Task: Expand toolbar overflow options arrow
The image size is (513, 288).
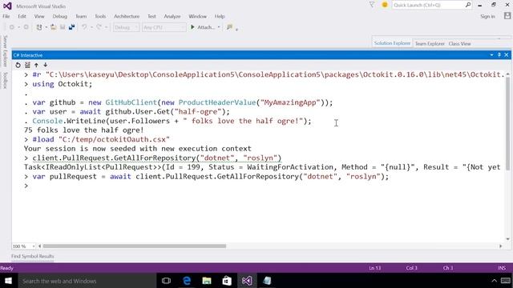Action: coord(236,29)
